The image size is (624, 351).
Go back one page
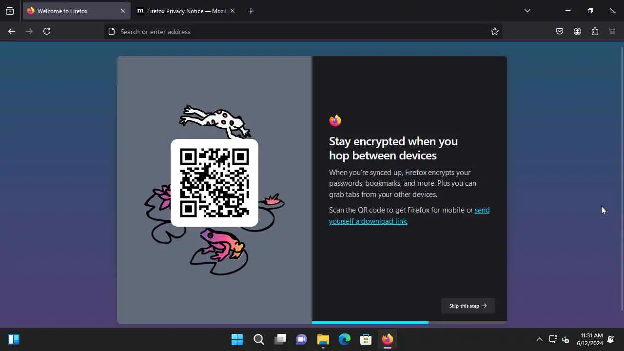click(x=12, y=31)
